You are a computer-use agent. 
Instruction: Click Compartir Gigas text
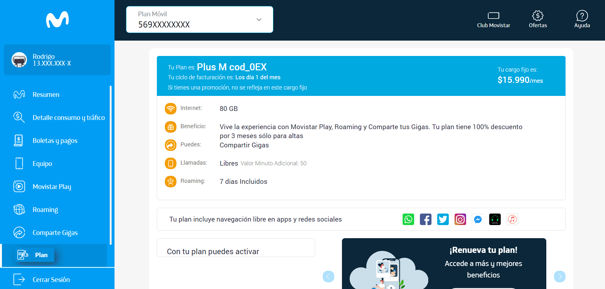[244, 145]
